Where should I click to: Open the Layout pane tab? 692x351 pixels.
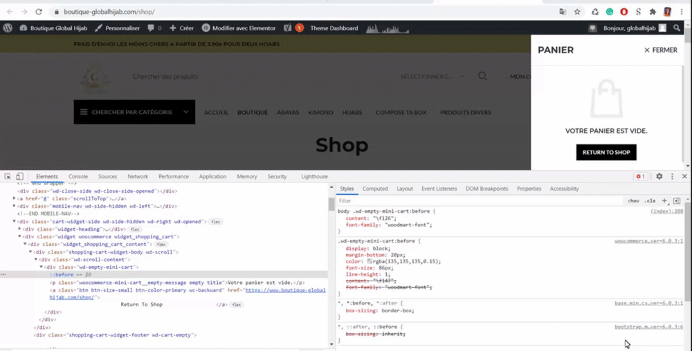click(405, 189)
